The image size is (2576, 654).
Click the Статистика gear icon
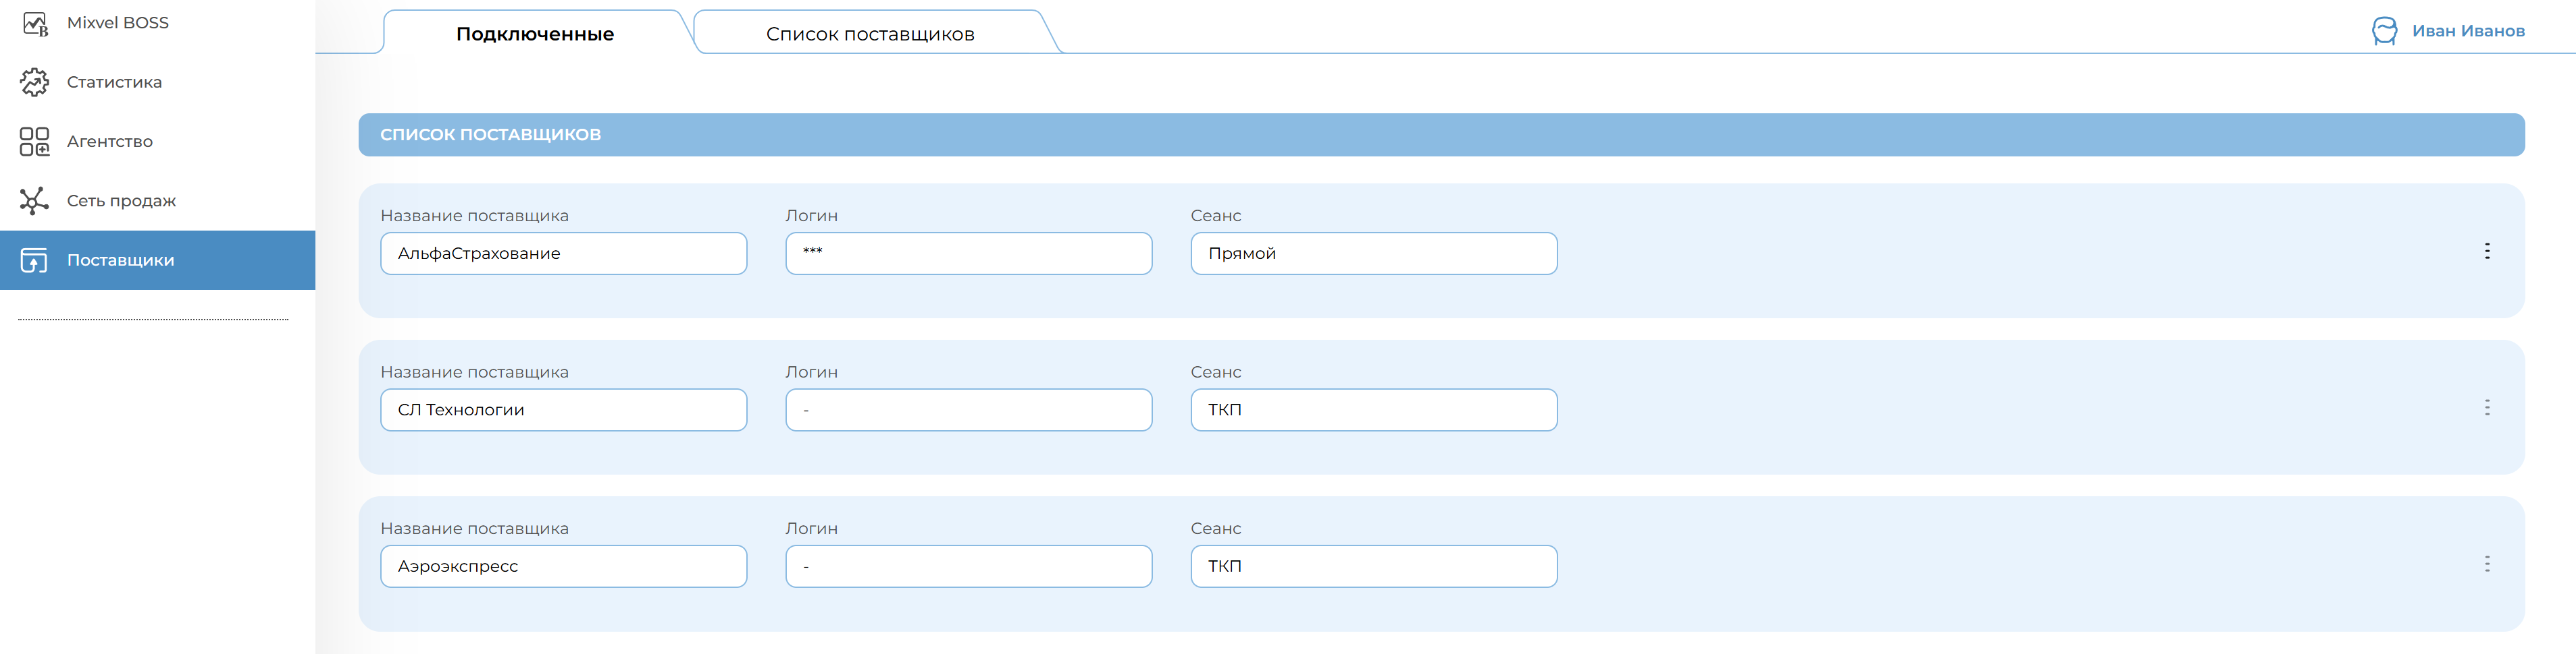[35, 82]
